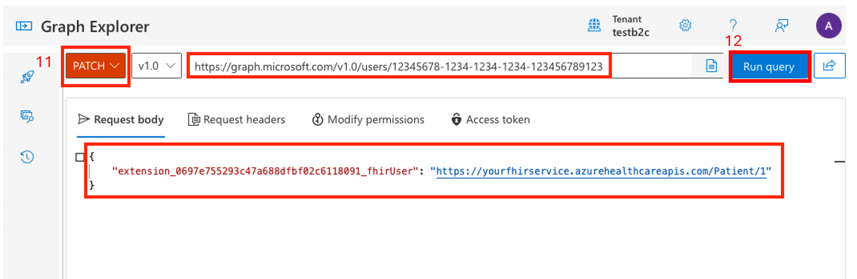
Task: Open the tenant globe icon
Action: [594, 25]
